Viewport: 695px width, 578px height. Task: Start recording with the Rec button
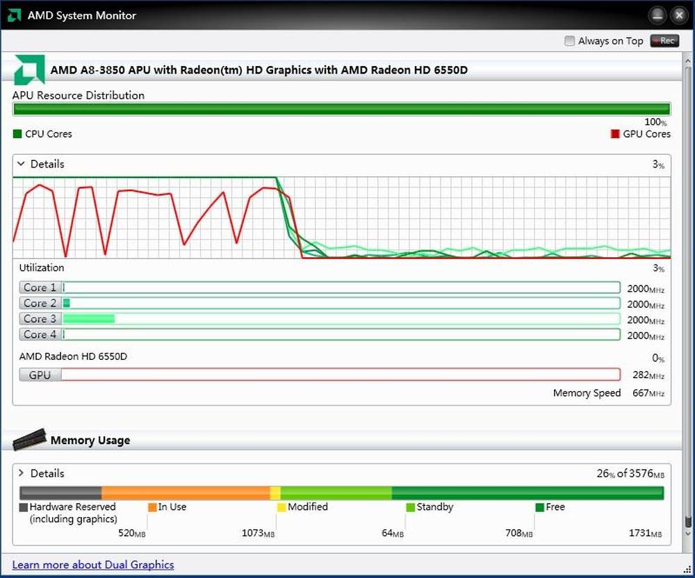(664, 41)
